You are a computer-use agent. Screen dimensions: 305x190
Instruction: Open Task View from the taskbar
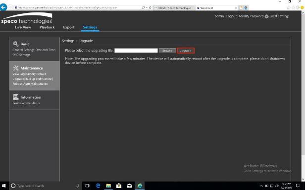pos(87,186)
